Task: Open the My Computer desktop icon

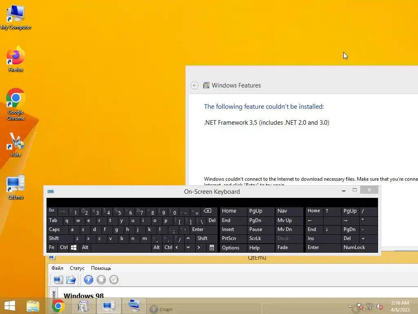Action: click(16, 17)
